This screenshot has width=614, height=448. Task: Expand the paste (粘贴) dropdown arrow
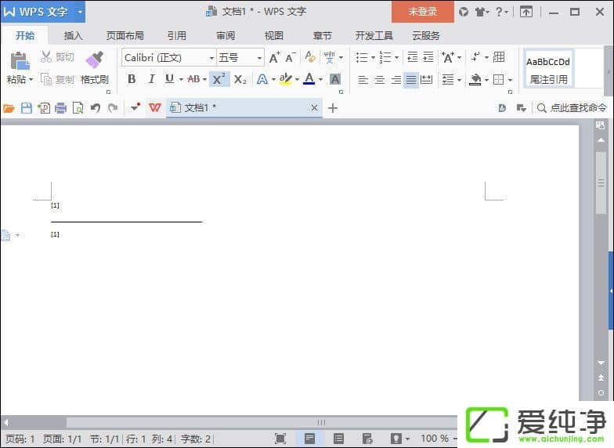(x=31, y=80)
